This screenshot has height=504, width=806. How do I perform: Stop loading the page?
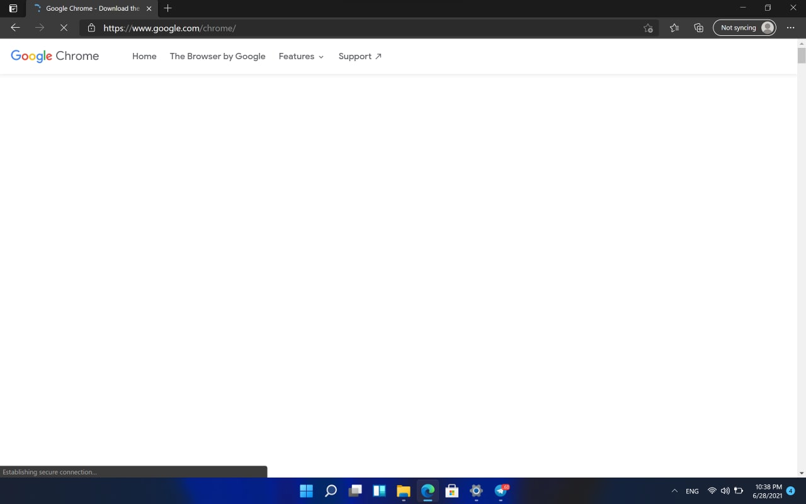tap(64, 28)
